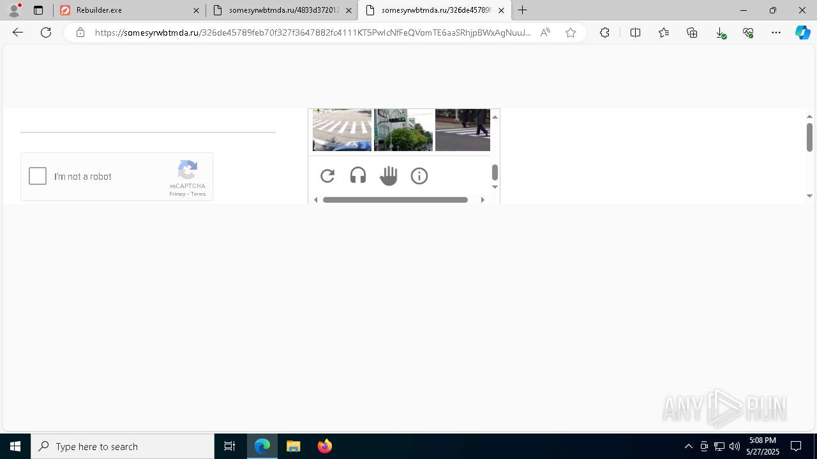The height and width of the screenshot is (459, 817).
Task: Open the browser profile icon
Action: coord(13,10)
